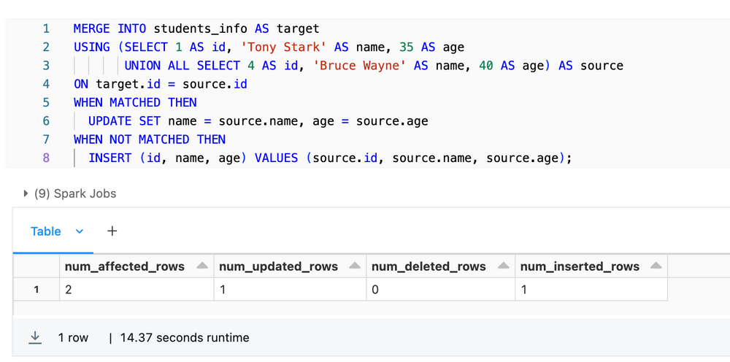Place cursor on the UPDATE SET code line
The width and height of the screenshot is (730, 362).
point(258,121)
